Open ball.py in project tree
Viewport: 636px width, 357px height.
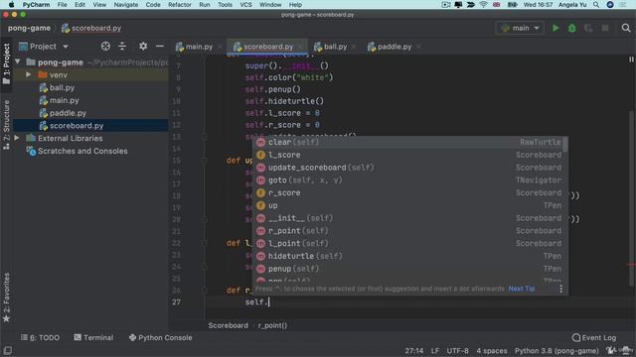[x=62, y=87]
